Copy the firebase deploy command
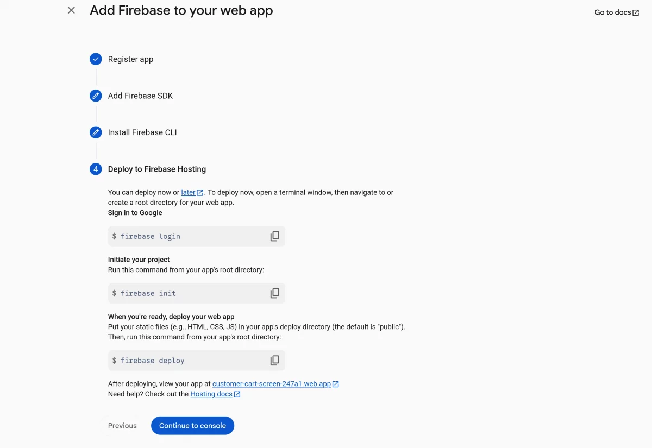 pos(275,361)
